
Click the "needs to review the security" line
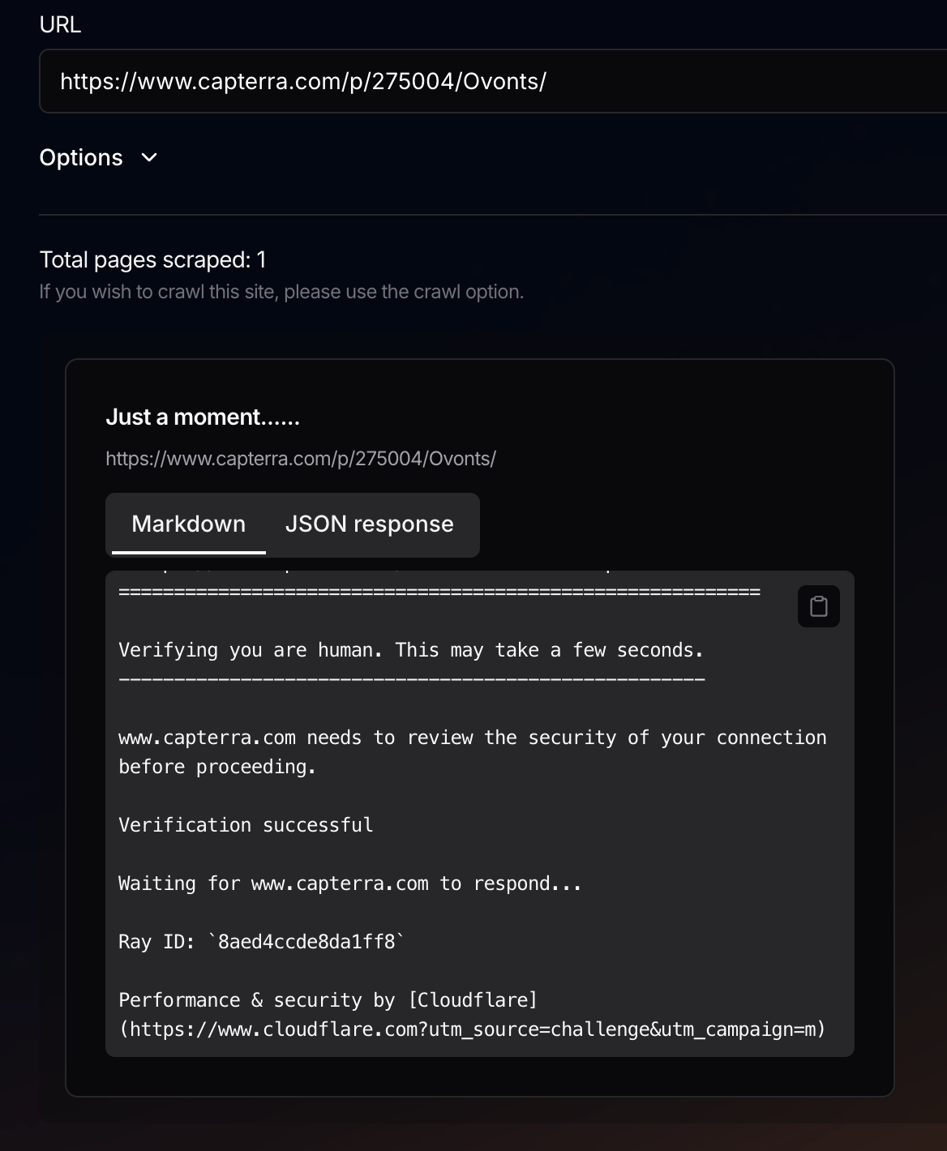coord(472,738)
